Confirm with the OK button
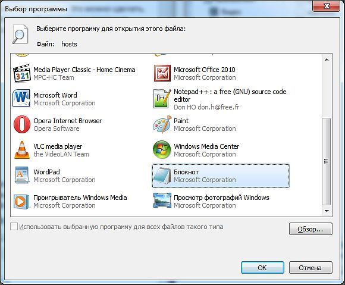345x285 pixels. point(262,268)
